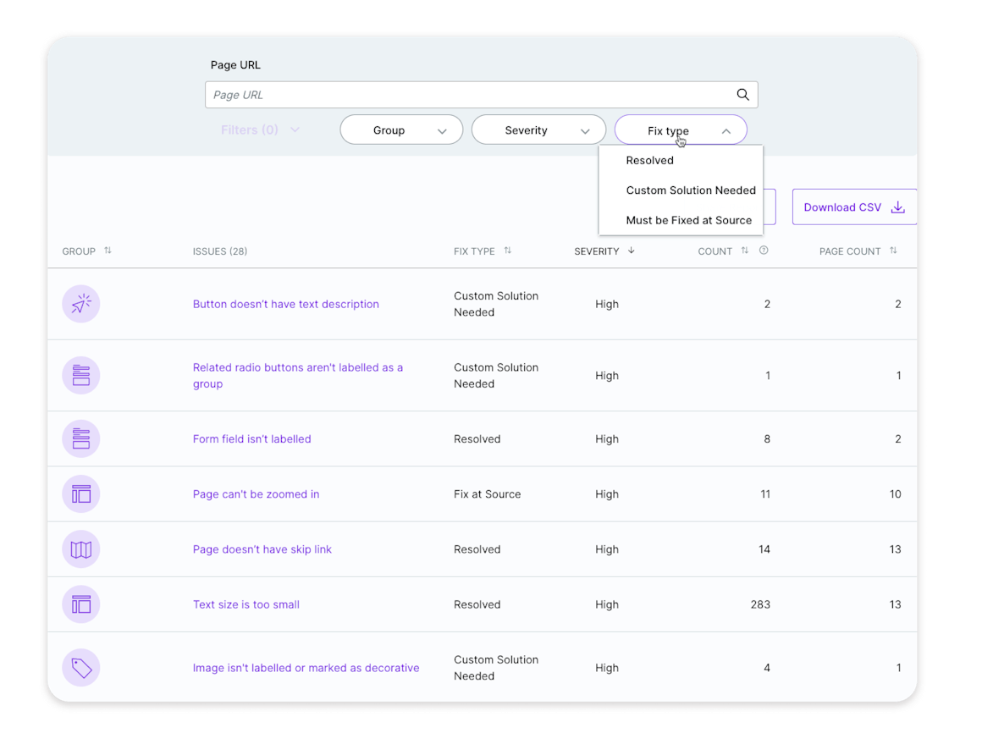This screenshot has width=982, height=733.
Task: Open Image isn't labelled or marked decorative issue
Action: tap(306, 668)
